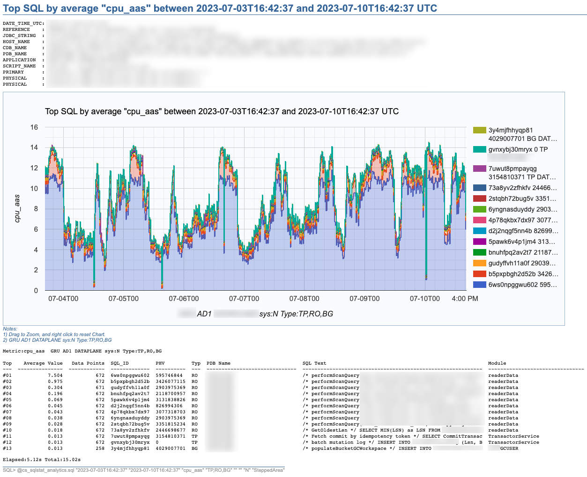Click the 07-07T00 x-axis date label

tap(244, 299)
